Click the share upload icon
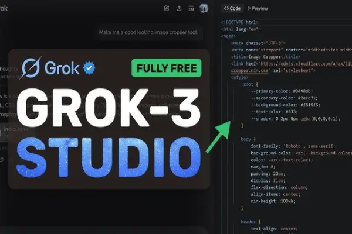The width and height of the screenshot is (352, 234). tap(179, 9)
